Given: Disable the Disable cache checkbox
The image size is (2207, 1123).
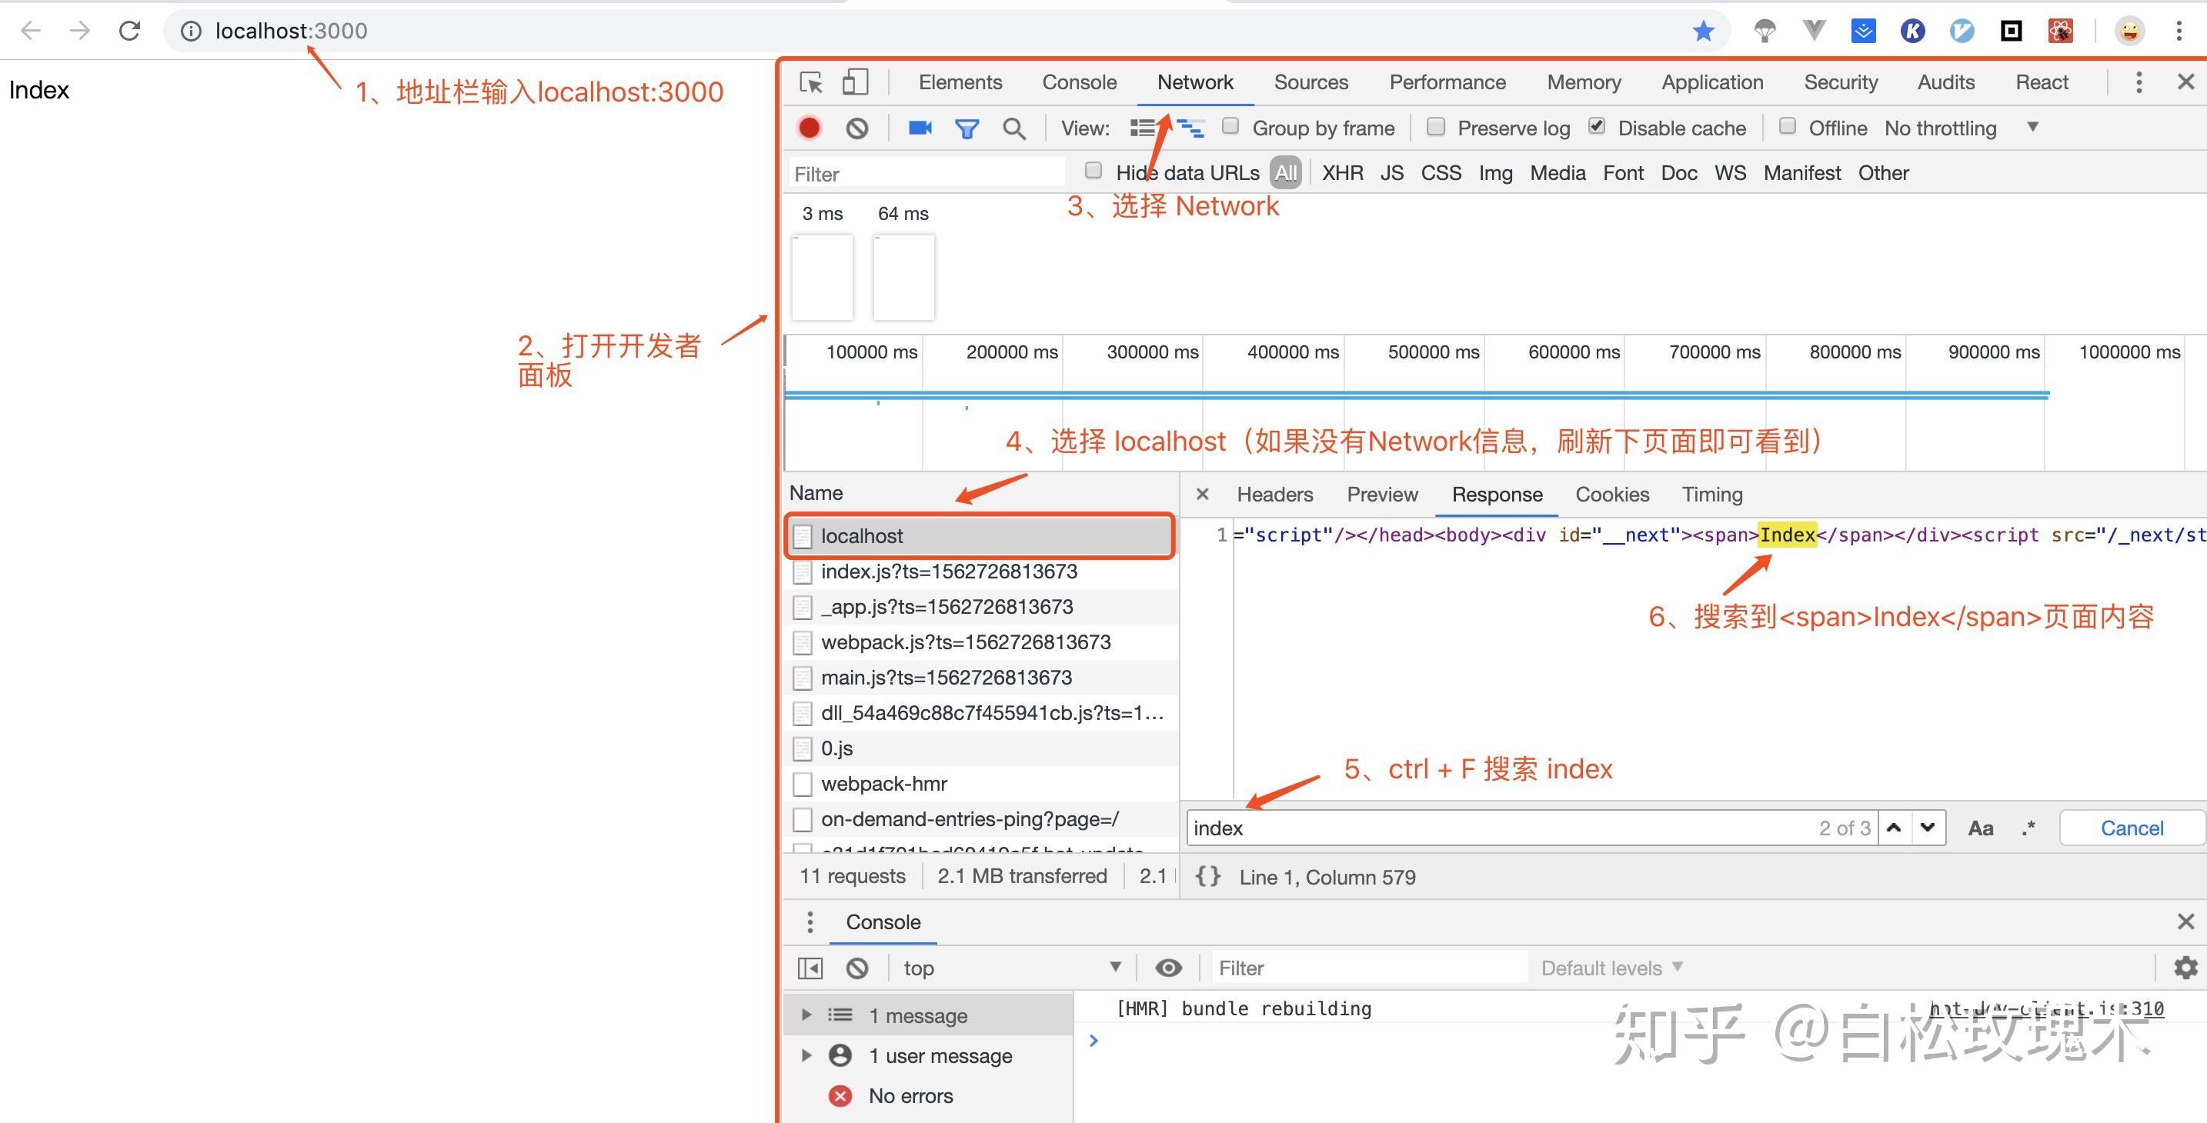Looking at the screenshot, I should point(1596,125).
